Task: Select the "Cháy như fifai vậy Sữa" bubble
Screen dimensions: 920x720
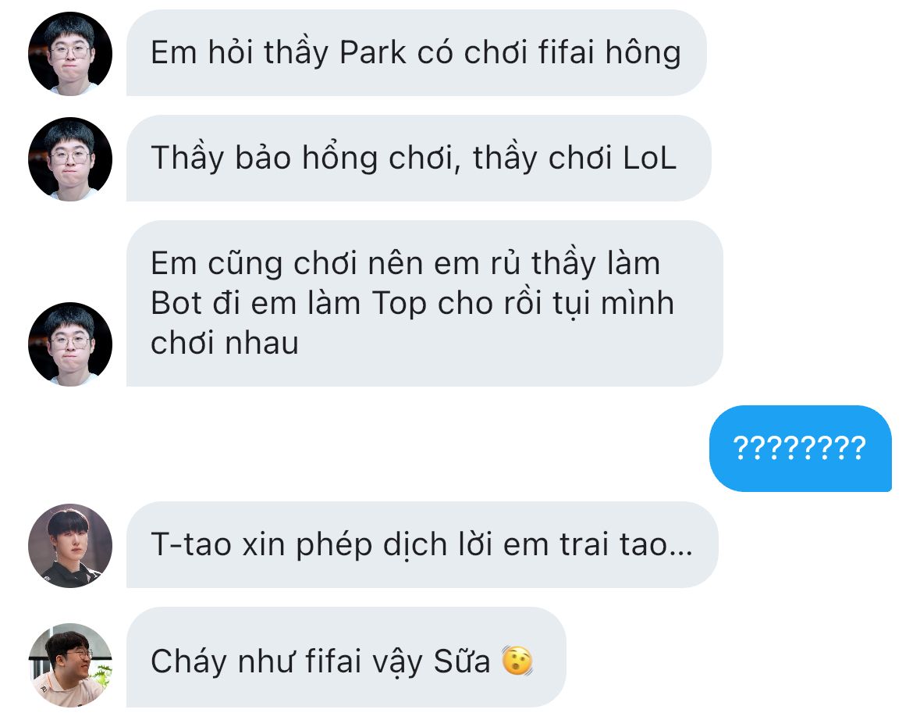Action: (x=346, y=658)
